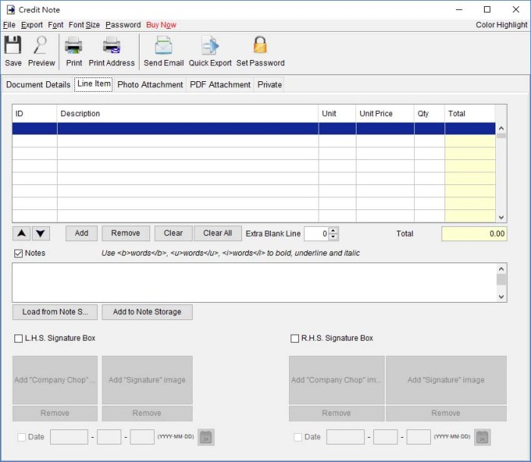Open the Font menu
Screen dimensions: 531x462
pos(55,25)
